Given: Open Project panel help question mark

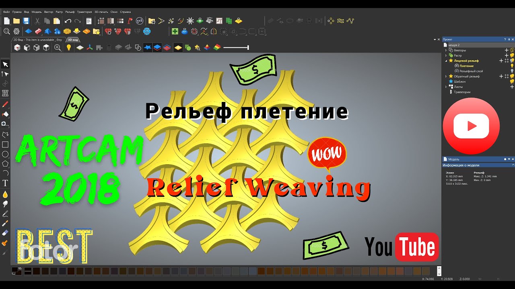Looking at the screenshot, I should 505,39.
